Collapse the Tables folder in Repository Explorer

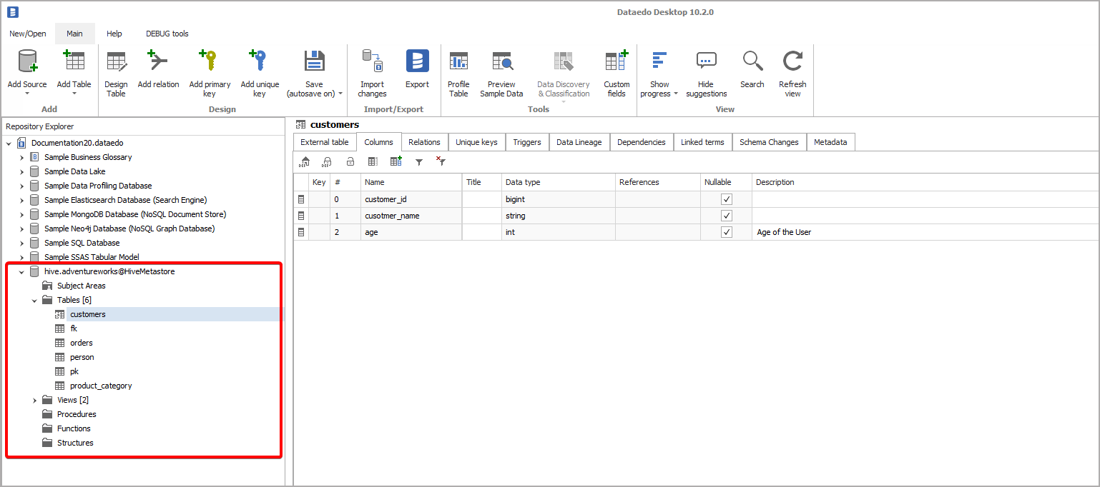pos(34,300)
